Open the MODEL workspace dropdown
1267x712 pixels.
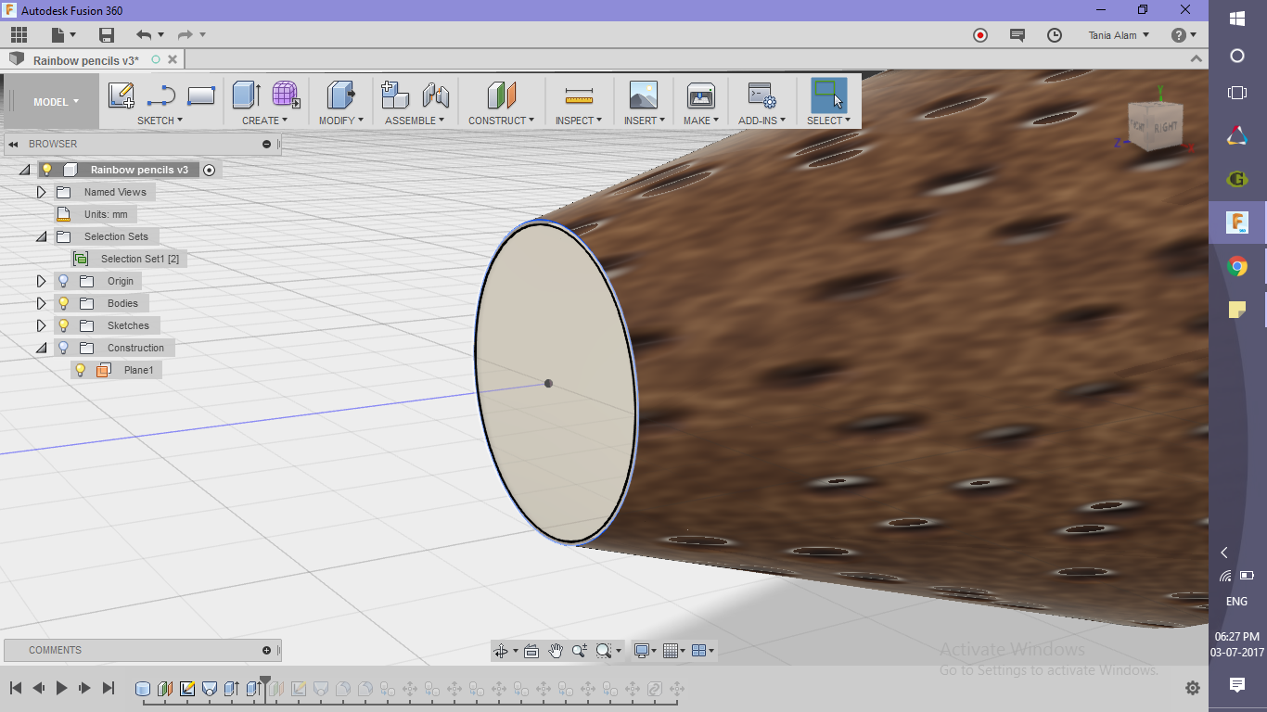pos(56,102)
